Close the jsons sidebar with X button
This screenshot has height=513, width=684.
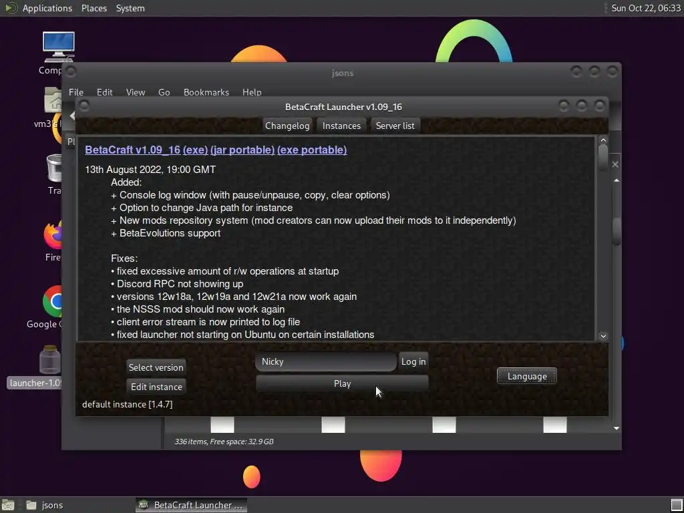[x=615, y=164]
